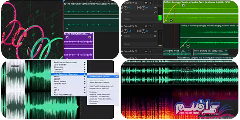
Task: Click the Sound FX 03 volume knob
Action: coord(126,7)
